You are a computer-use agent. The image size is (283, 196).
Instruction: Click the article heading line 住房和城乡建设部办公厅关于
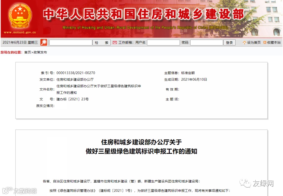pyautogui.click(x=141, y=142)
